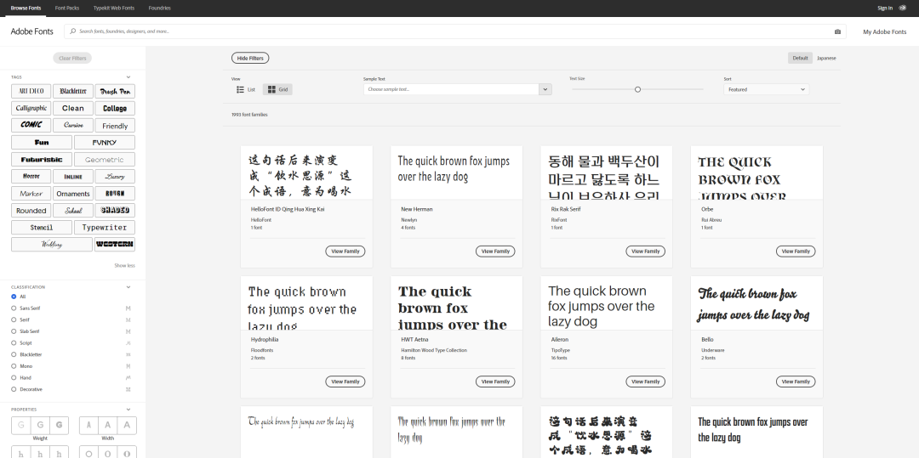
Task: Go to the Foundries tab
Action: click(159, 8)
